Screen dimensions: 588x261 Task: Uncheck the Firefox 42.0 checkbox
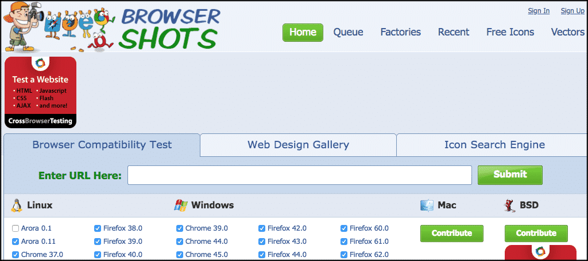tap(262, 228)
